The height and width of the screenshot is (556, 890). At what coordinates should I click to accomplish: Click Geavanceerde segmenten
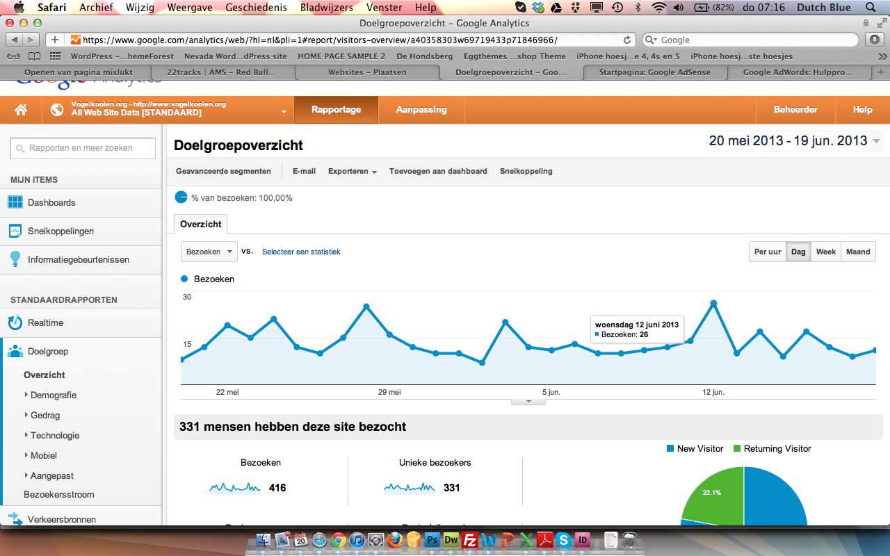pos(223,171)
